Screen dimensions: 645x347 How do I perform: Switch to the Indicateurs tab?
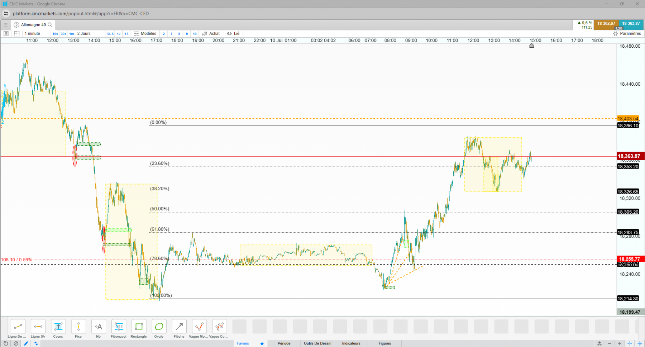351,343
